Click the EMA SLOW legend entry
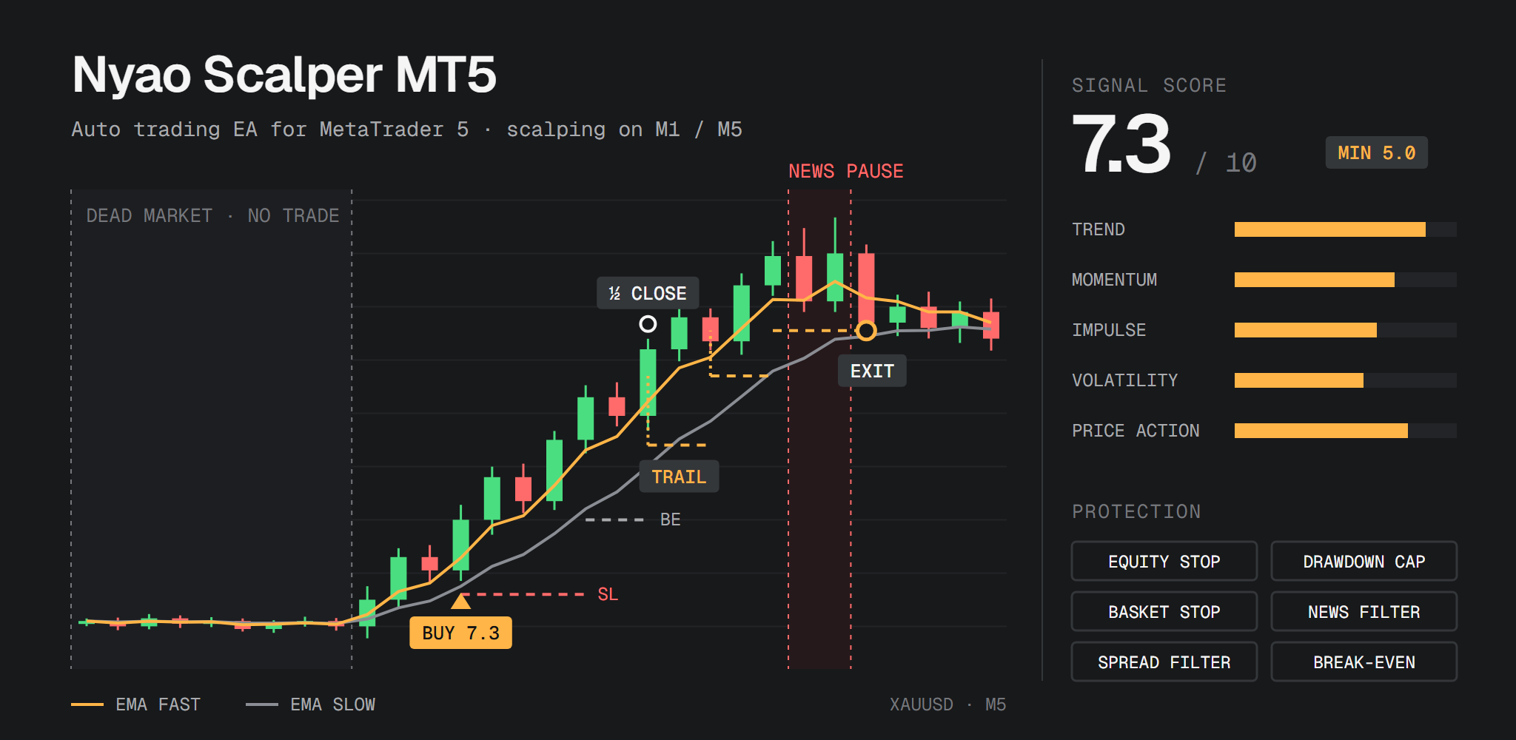This screenshot has width=1516, height=740. pyautogui.click(x=311, y=704)
